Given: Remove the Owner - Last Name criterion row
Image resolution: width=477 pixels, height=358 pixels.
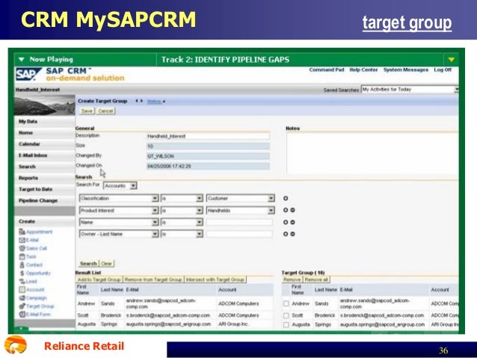Looking at the screenshot, I should (292, 234).
